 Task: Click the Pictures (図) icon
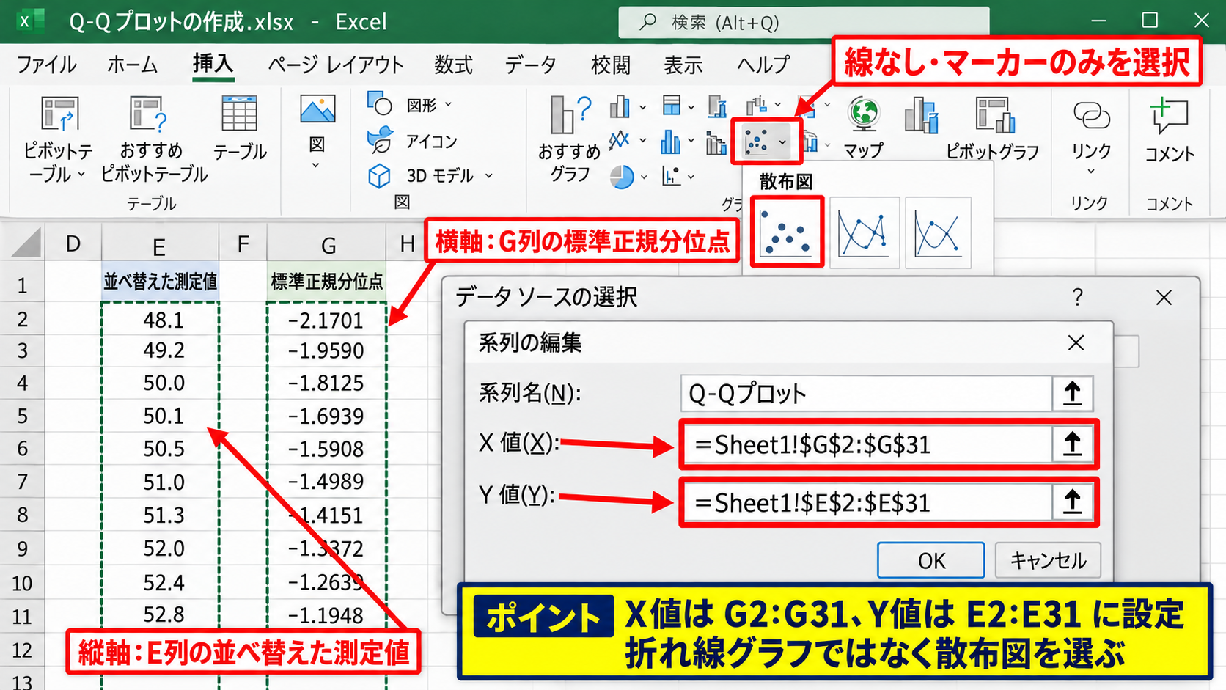[317, 110]
